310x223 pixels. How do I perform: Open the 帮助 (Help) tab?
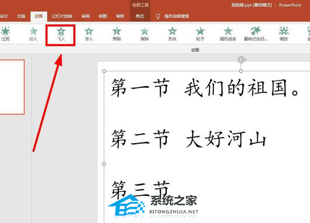coord(120,16)
